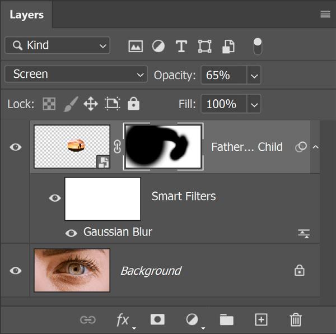
Task: Filter for smart objects icon
Action: (228, 47)
